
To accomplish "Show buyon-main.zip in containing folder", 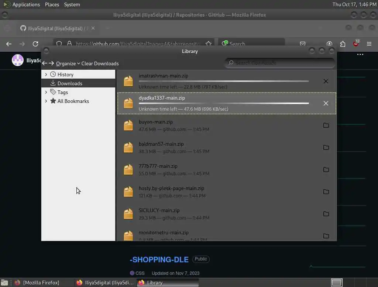I will 326,125.
